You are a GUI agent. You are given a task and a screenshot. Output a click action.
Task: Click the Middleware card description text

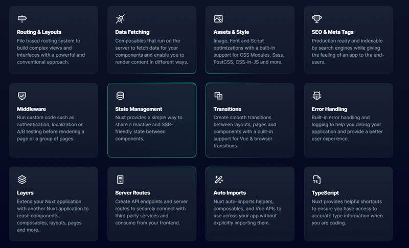[x=51, y=128]
